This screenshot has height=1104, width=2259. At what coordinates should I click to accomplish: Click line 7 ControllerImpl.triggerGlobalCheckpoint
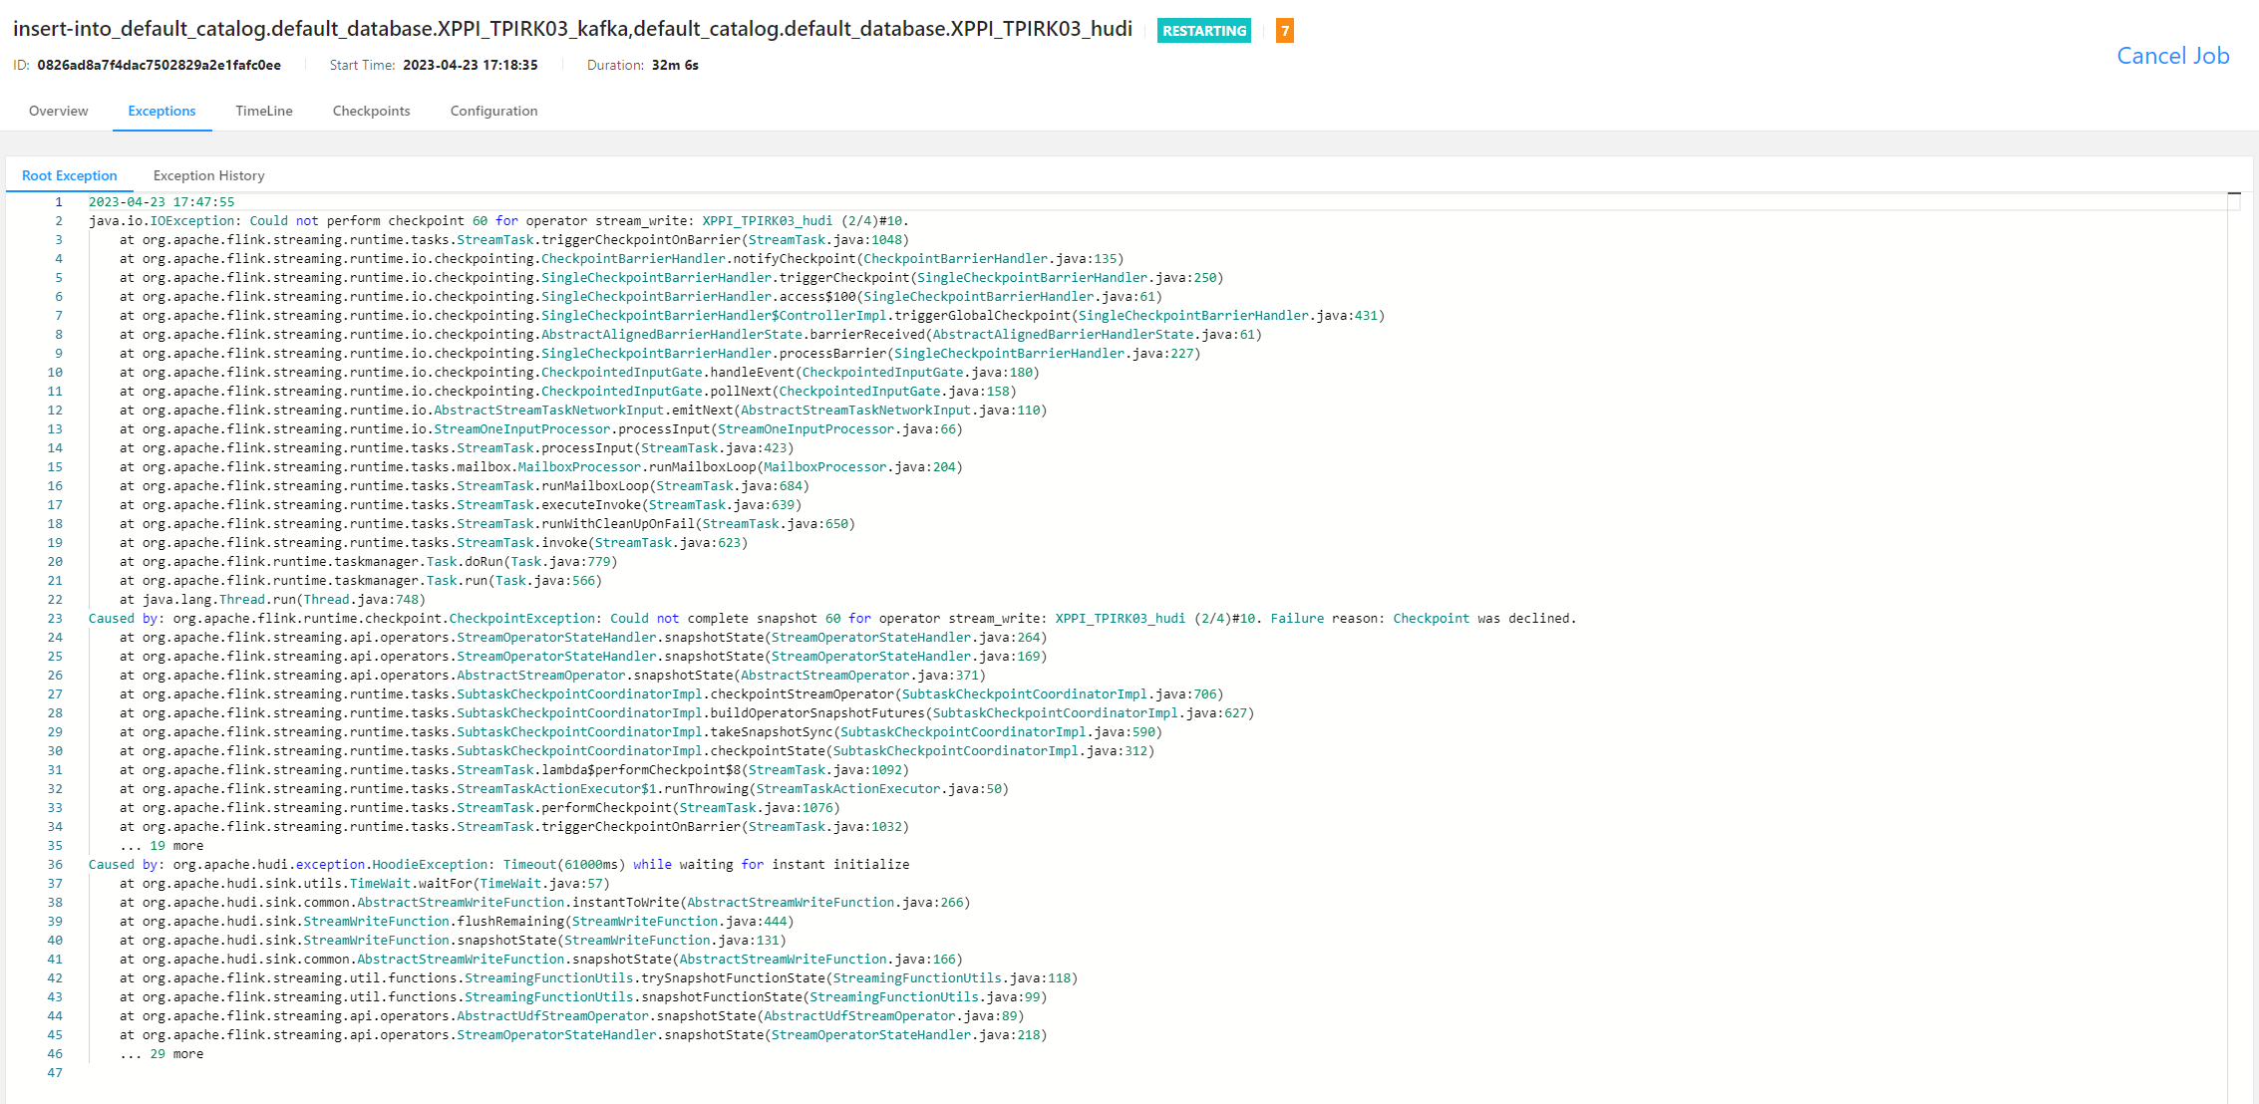click(x=753, y=315)
